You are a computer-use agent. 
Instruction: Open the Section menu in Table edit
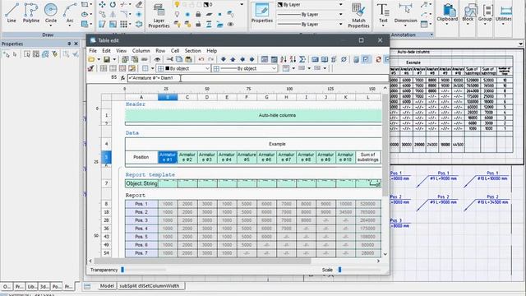pyautogui.click(x=192, y=51)
